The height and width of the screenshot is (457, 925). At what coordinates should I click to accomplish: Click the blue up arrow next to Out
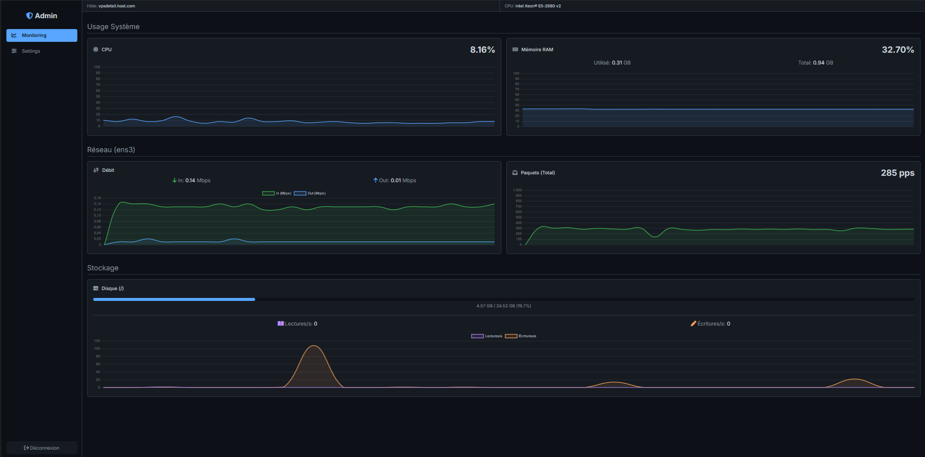(x=375, y=180)
